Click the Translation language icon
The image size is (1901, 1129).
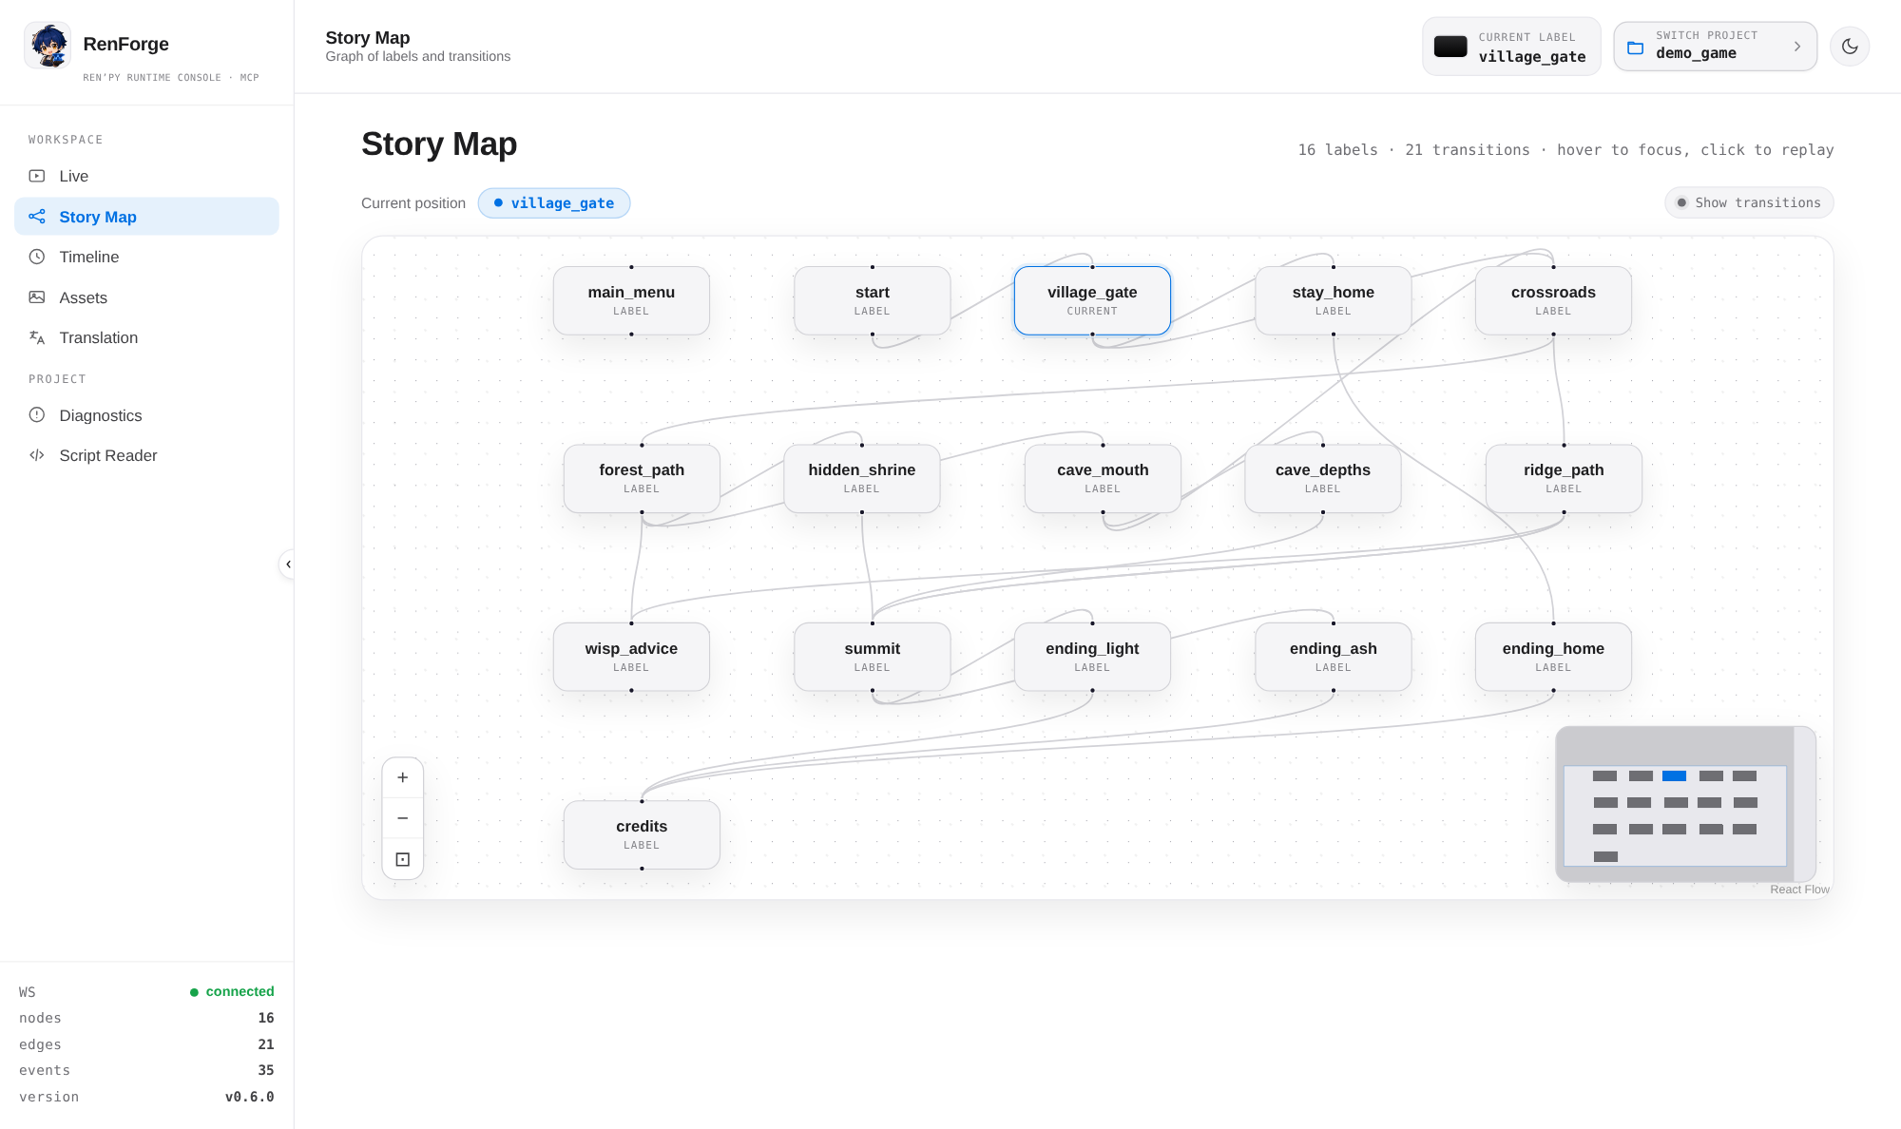tap(37, 337)
